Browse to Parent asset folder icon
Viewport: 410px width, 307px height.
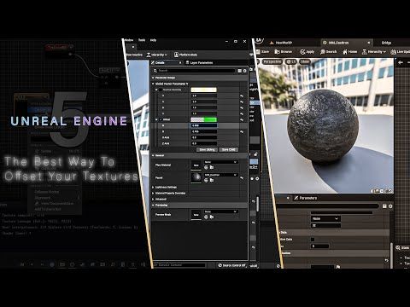pyautogui.click(x=212, y=180)
